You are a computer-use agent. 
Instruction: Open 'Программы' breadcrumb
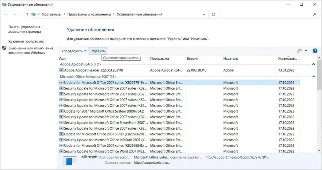tap(52, 14)
